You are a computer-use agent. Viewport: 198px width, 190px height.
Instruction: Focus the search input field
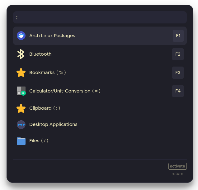coord(100,17)
